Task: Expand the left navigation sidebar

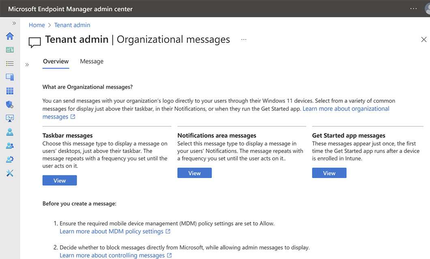Action: point(14,23)
